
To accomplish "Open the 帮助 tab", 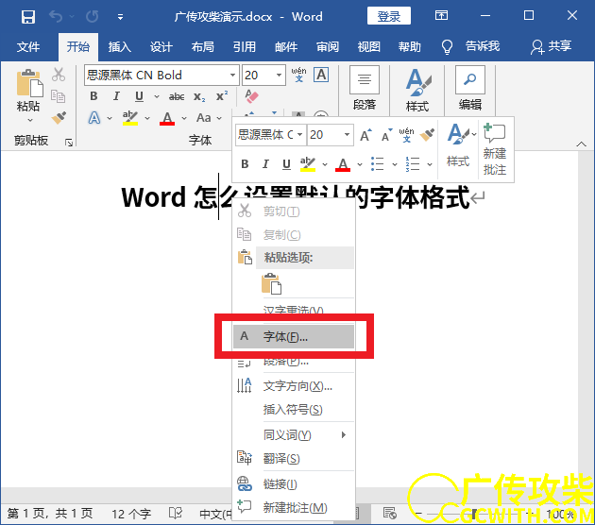I will tap(410, 46).
